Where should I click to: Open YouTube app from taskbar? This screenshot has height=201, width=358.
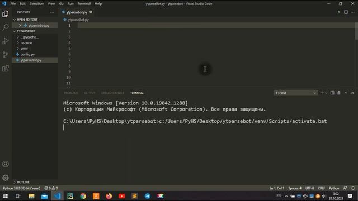click(122, 196)
